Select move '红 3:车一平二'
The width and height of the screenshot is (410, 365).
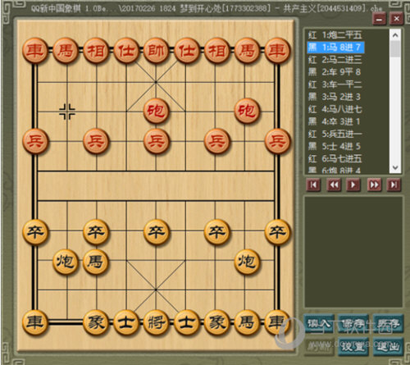(335, 84)
